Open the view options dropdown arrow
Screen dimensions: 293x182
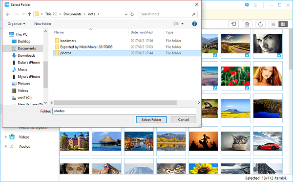182,24
